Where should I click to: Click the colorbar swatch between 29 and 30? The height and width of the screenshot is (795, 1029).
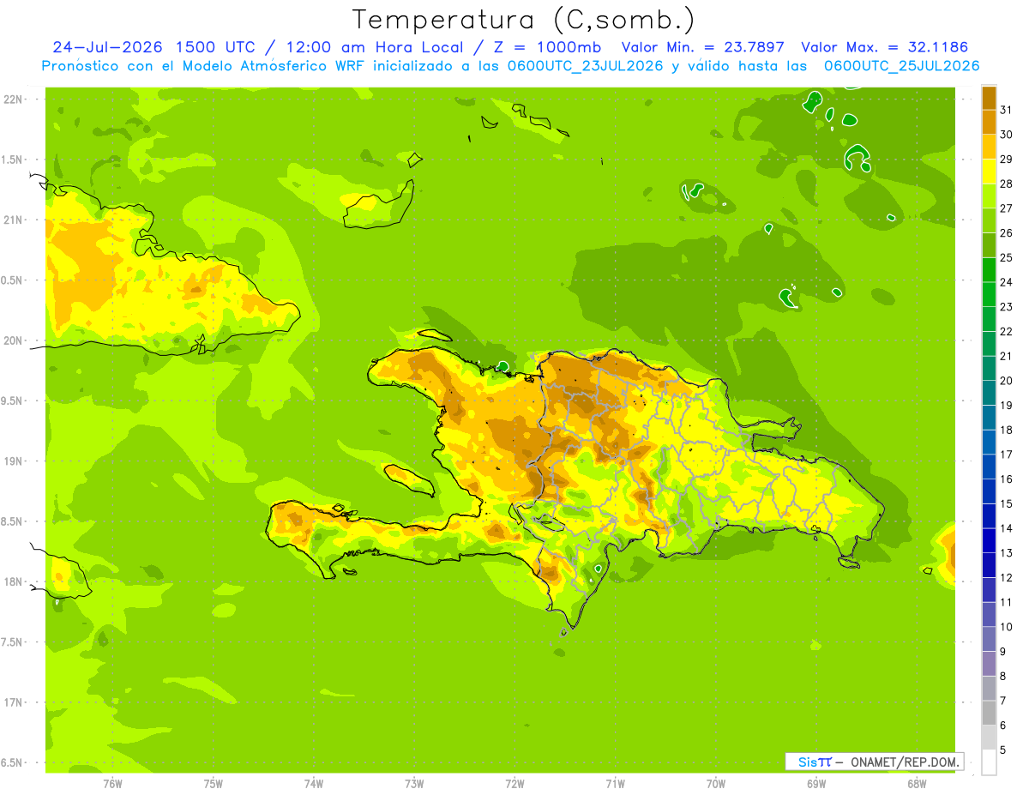point(989,146)
